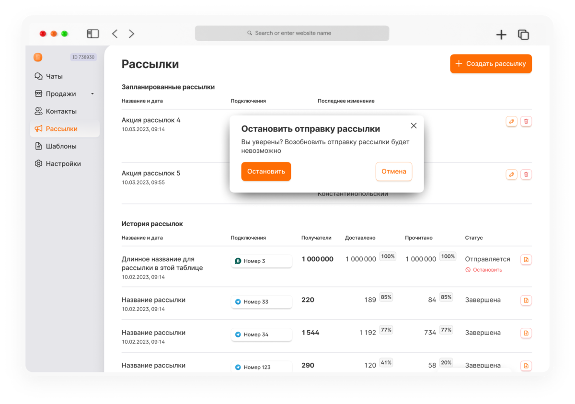The image size is (575, 404).
Task: Click the 41% delivered badge
Action: coord(386,363)
